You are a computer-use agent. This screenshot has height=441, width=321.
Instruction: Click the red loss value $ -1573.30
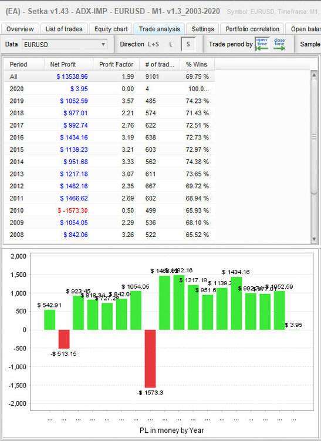pos(73,211)
